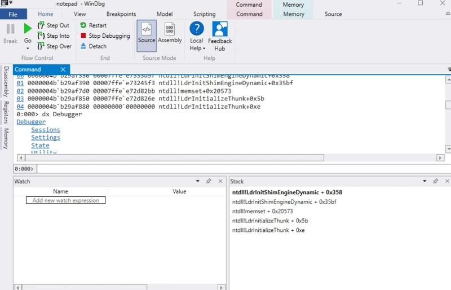Screen dimensions: 451x290
Task: Open the Go dropdown arrow
Action: pyautogui.click(x=28, y=48)
